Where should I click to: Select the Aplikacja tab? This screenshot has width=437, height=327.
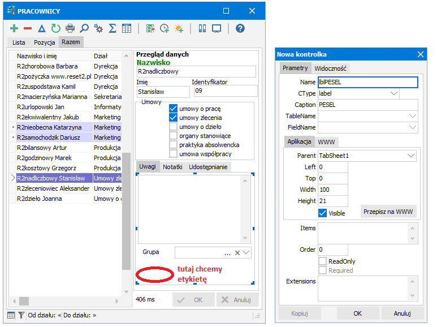pos(299,141)
